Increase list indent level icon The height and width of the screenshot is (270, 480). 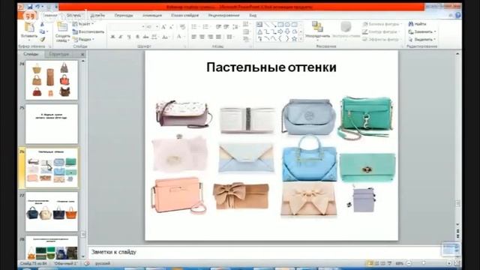pos(226,27)
